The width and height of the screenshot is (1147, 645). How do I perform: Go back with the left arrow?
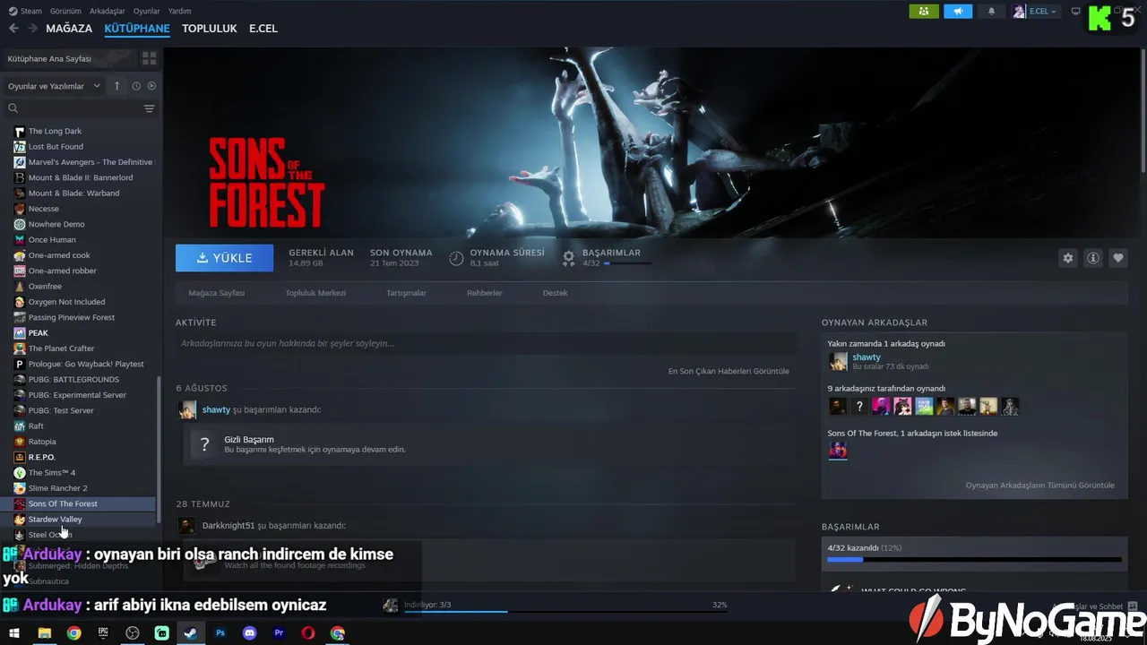click(x=13, y=29)
